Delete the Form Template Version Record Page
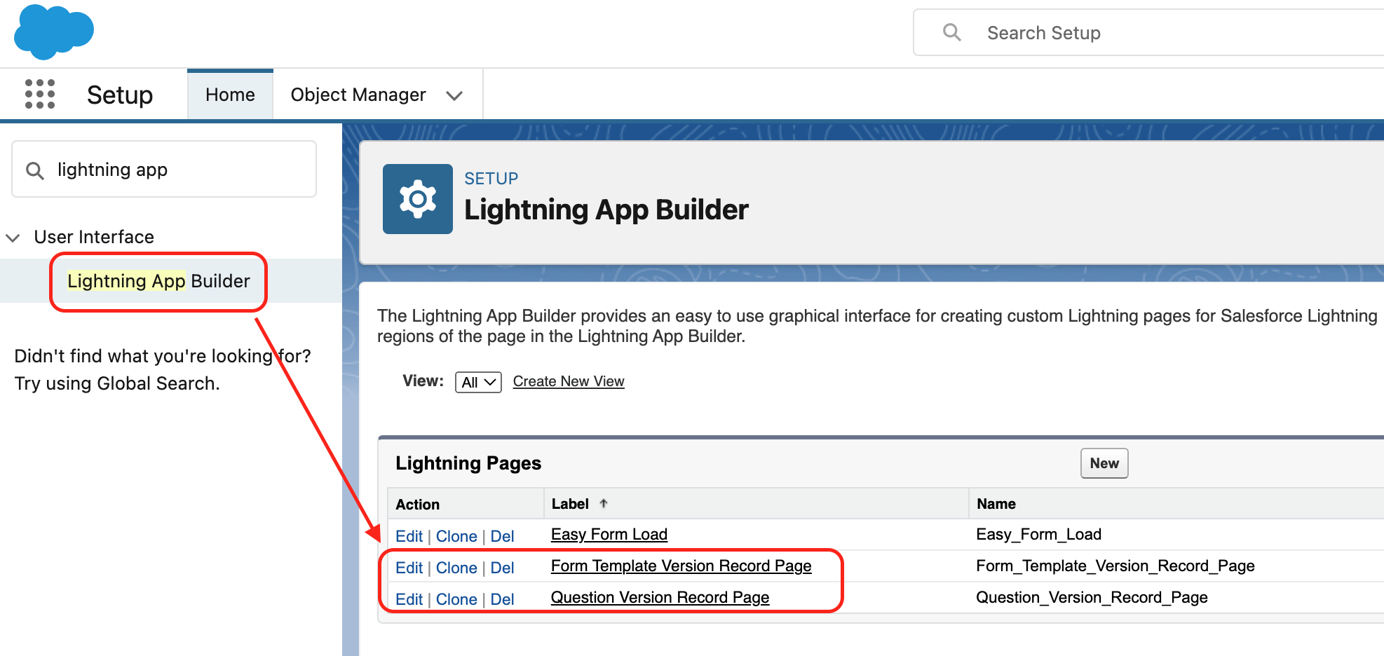 (x=502, y=568)
